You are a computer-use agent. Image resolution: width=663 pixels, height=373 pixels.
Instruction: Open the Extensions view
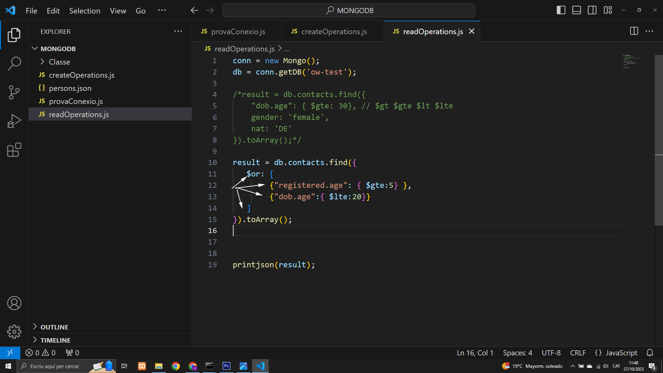[x=14, y=150]
